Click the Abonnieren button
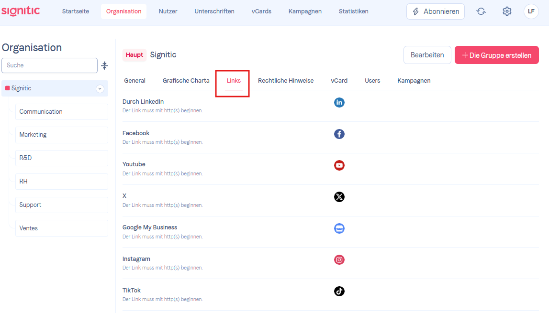This screenshot has height=313, width=549. [436, 11]
